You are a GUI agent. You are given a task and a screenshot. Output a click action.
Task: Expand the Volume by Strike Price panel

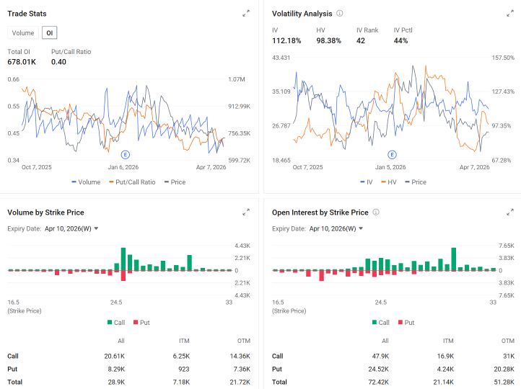tap(246, 213)
